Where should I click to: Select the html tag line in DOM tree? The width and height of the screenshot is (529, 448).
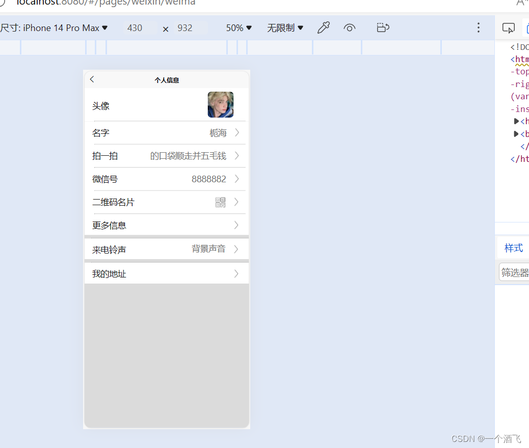(x=519, y=59)
